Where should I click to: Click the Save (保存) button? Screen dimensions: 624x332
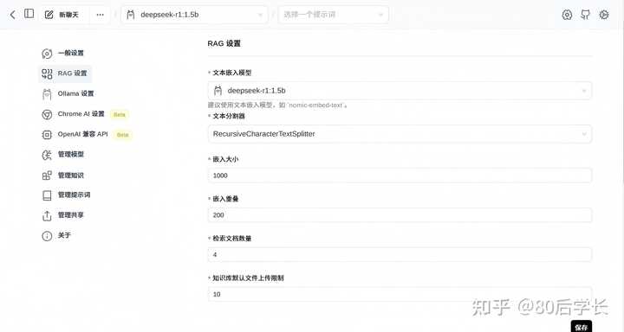tap(582, 327)
